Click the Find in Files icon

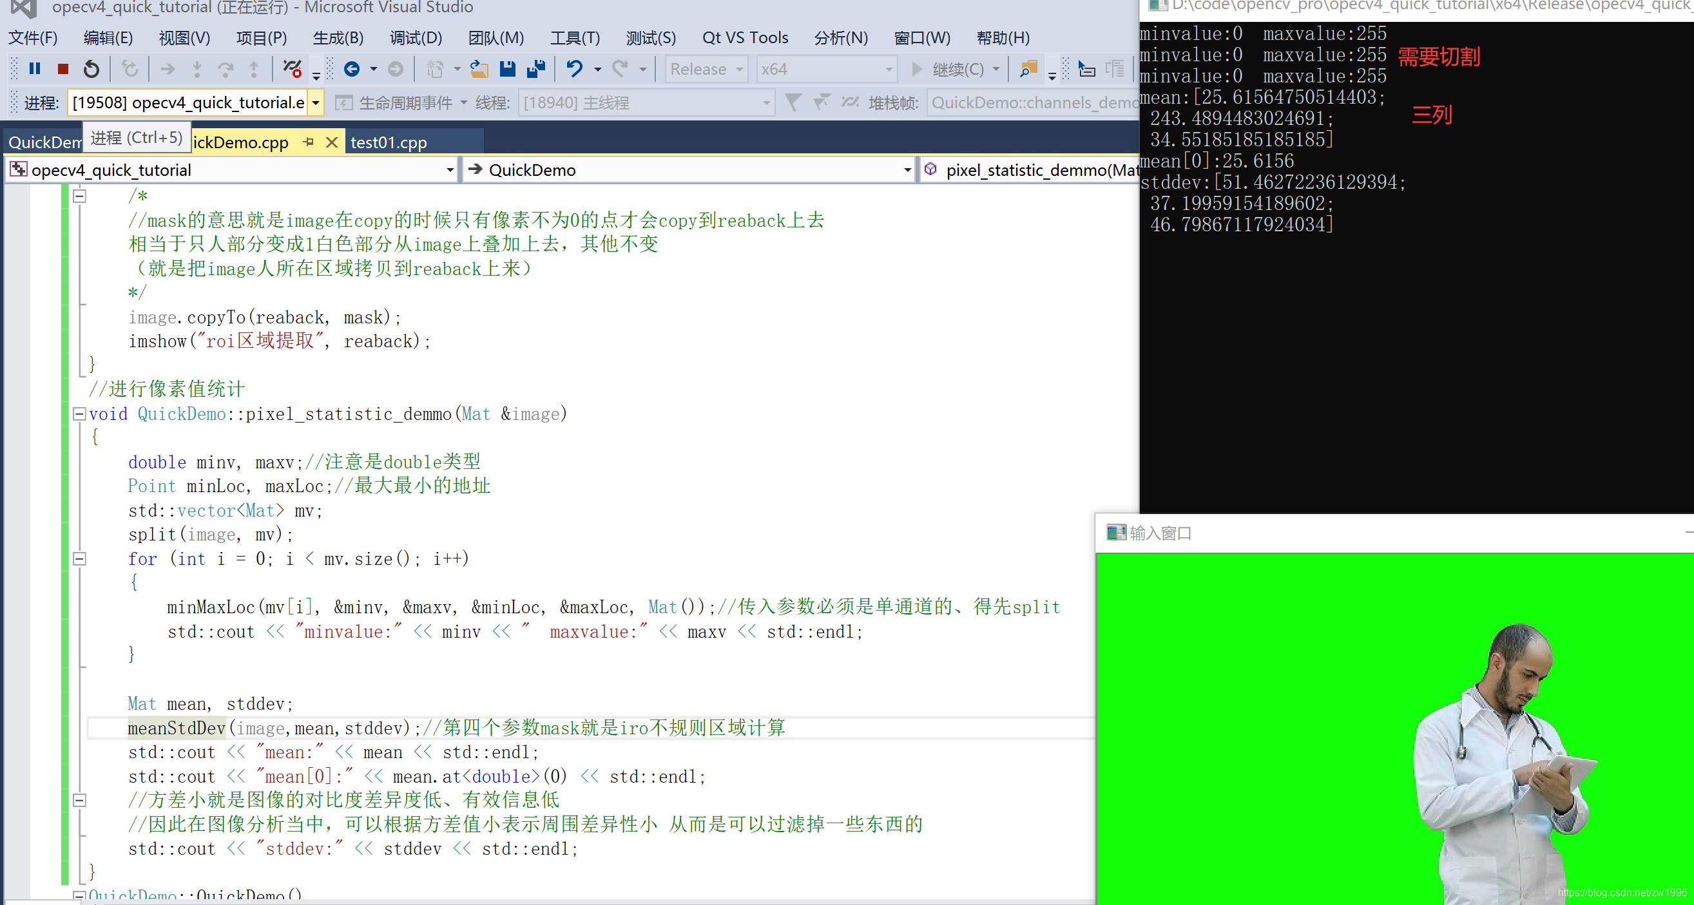[1028, 69]
